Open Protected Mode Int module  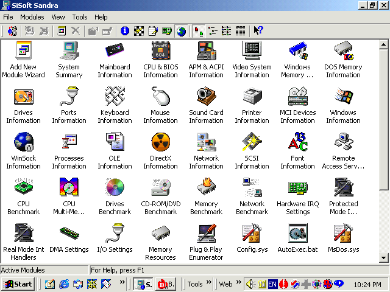point(343,196)
